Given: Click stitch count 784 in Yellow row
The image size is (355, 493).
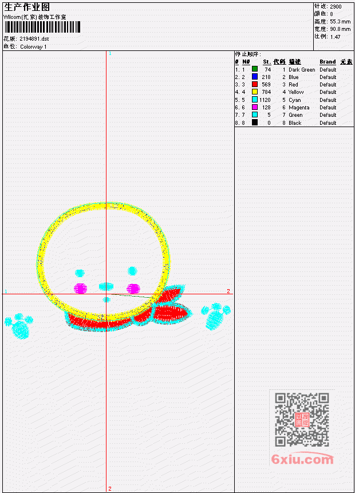Looking at the screenshot, I should pos(266,92).
